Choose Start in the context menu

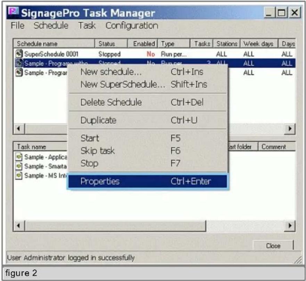tap(148, 138)
